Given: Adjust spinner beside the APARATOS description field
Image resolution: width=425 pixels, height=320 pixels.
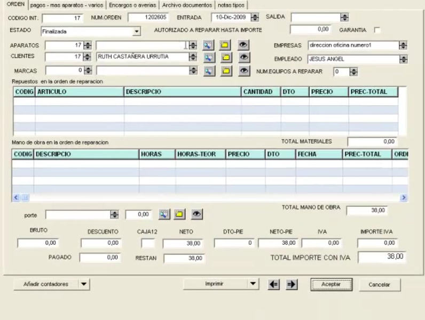Looking at the screenshot, I should pos(193,45).
